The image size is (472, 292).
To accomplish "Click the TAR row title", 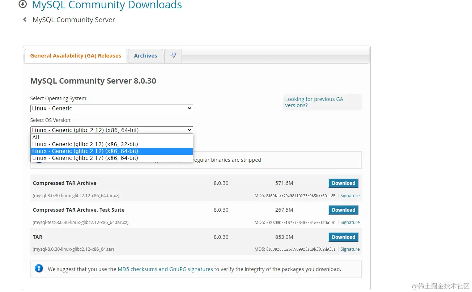I will pos(38,237).
